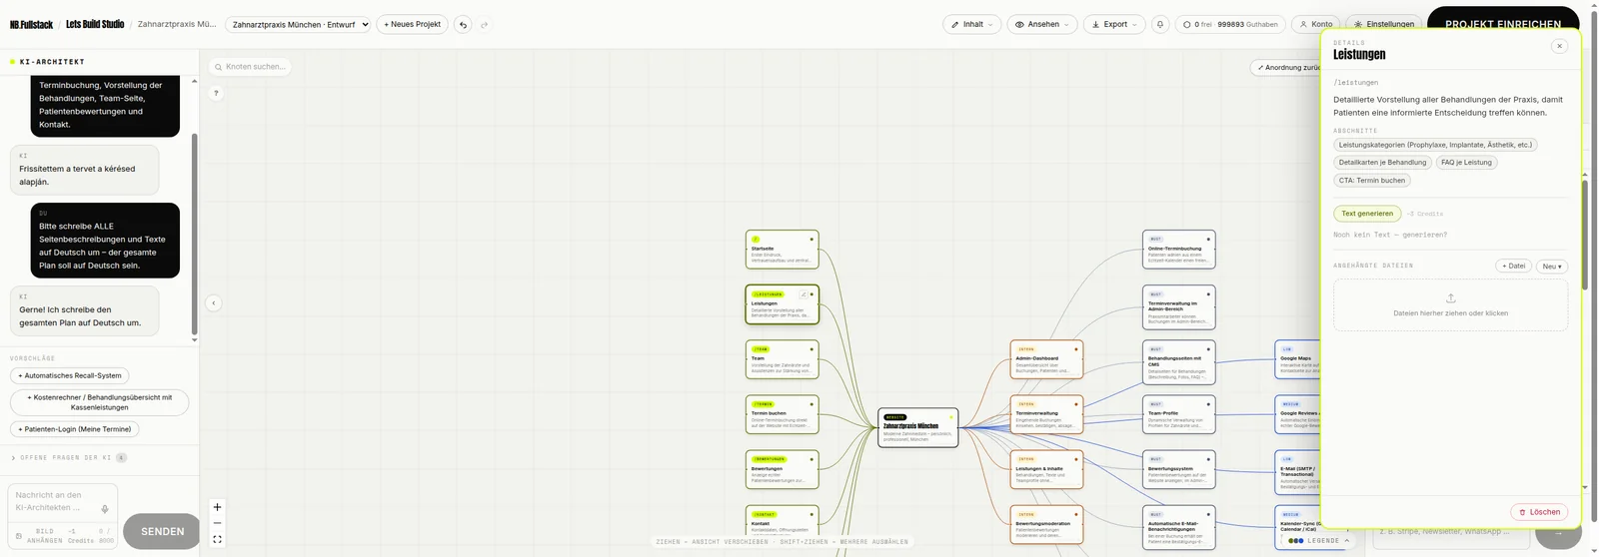1599x557 pixels.
Task: Select the Online-Terminbuchung feature node
Action: (1179, 250)
